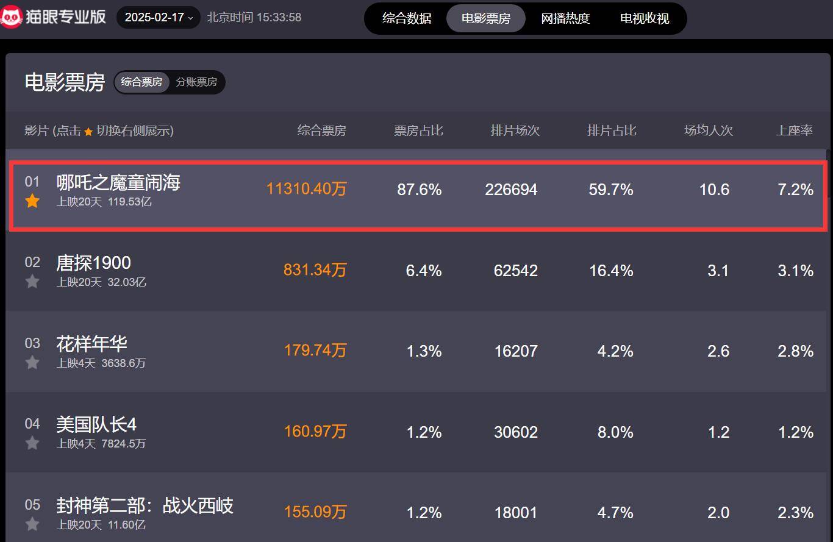
Task: Toggle the star for 封神第二部：战火西岐
Action: coord(32,524)
